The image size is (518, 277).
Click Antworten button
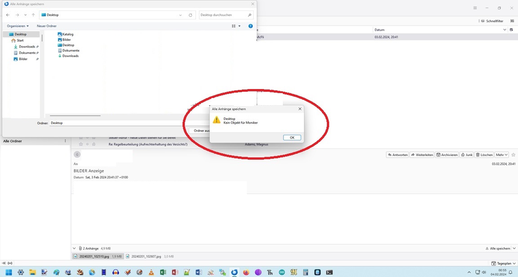coord(397,155)
